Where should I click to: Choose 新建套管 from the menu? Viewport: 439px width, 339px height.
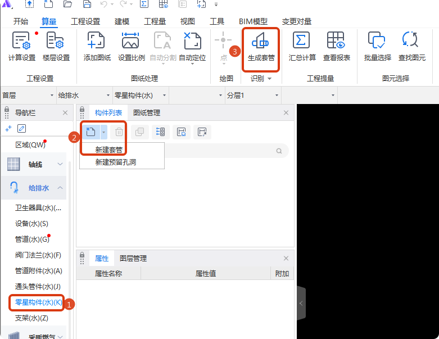pyautogui.click(x=109, y=150)
